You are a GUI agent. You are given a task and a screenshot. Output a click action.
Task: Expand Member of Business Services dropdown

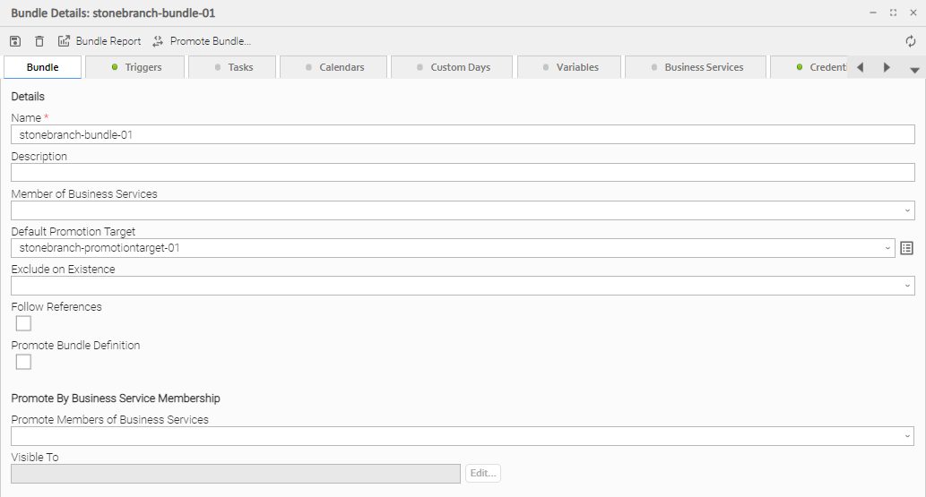(907, 210)
